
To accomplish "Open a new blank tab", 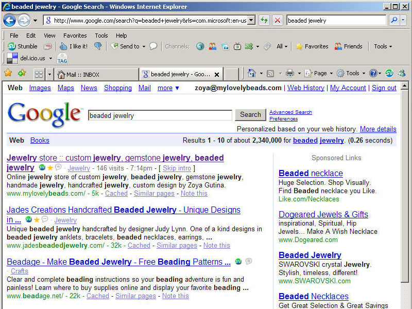I will [x=231, y=74].
